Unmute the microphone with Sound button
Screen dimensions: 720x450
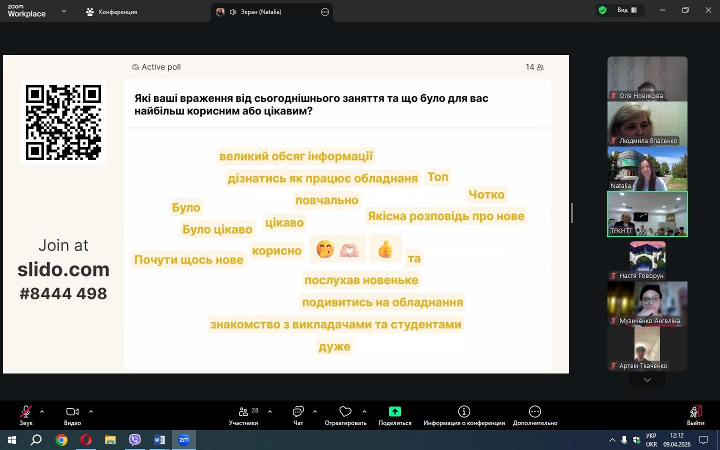click(x=26, y=411)
